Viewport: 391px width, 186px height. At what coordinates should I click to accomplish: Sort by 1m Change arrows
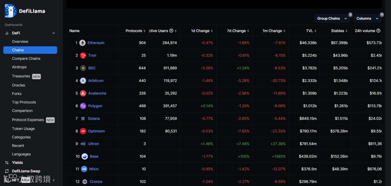(284, 31)
